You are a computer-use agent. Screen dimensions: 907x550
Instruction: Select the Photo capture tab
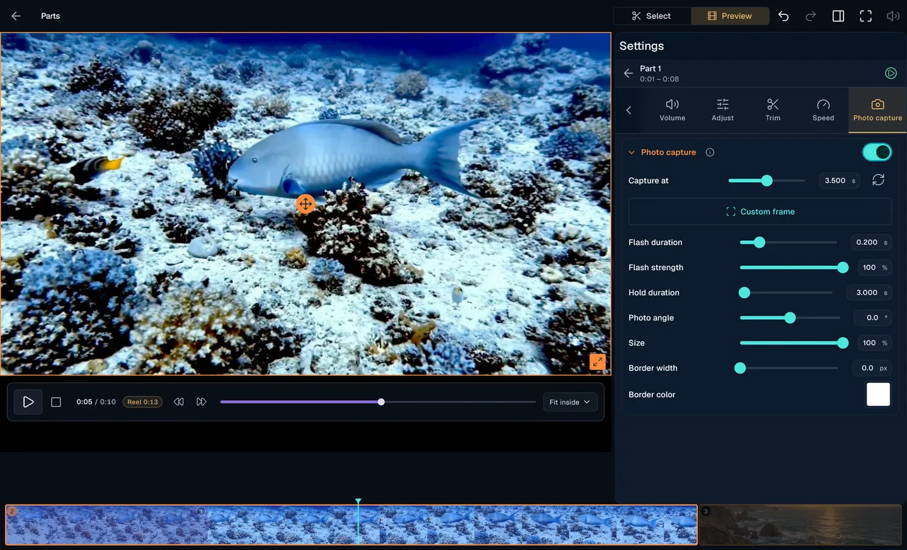(x=877, y=110)
